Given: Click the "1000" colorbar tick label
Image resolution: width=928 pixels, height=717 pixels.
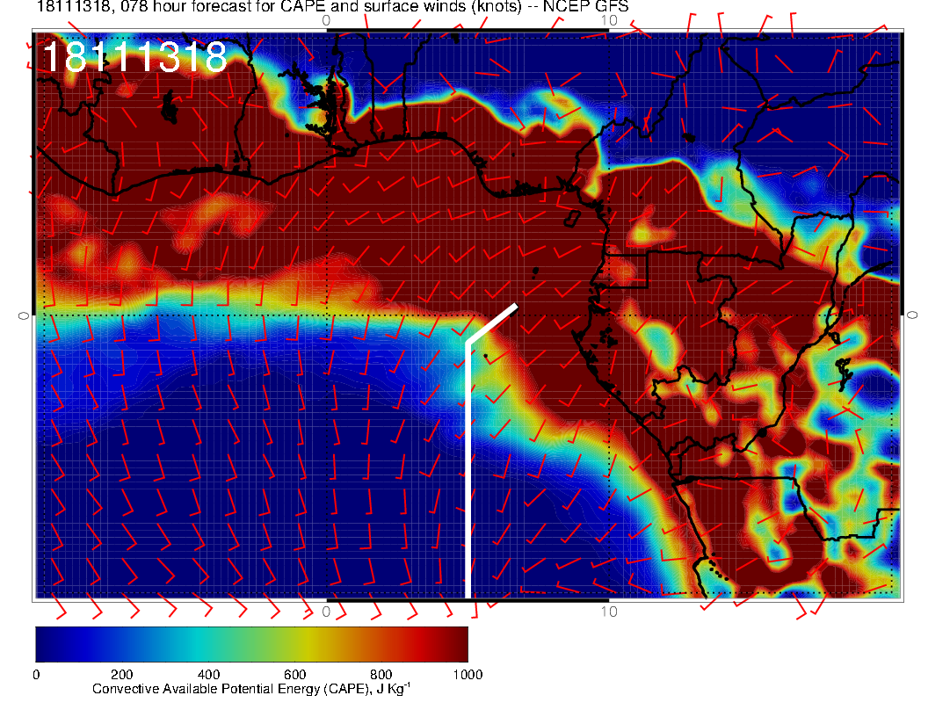Looking at the screenshot, I should click(467, 675).
